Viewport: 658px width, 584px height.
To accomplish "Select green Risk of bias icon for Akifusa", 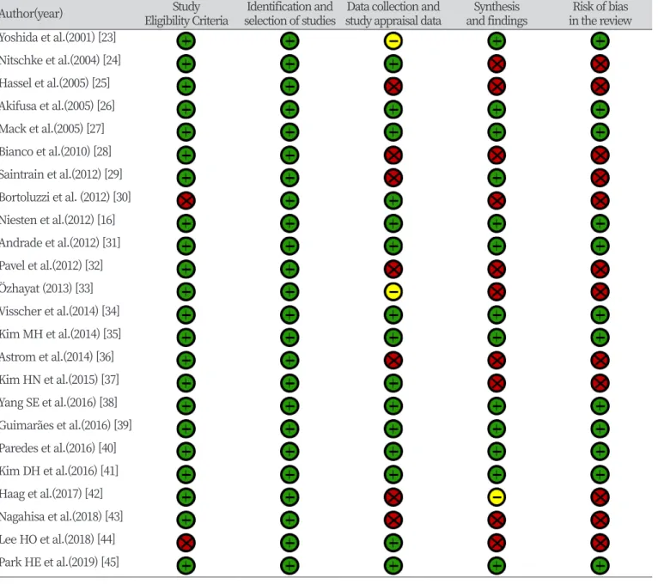I will click(x=600, y=110).
